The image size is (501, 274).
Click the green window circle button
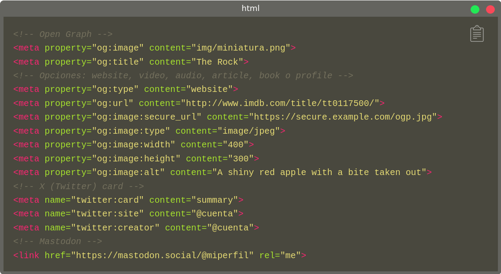point(475,9)
